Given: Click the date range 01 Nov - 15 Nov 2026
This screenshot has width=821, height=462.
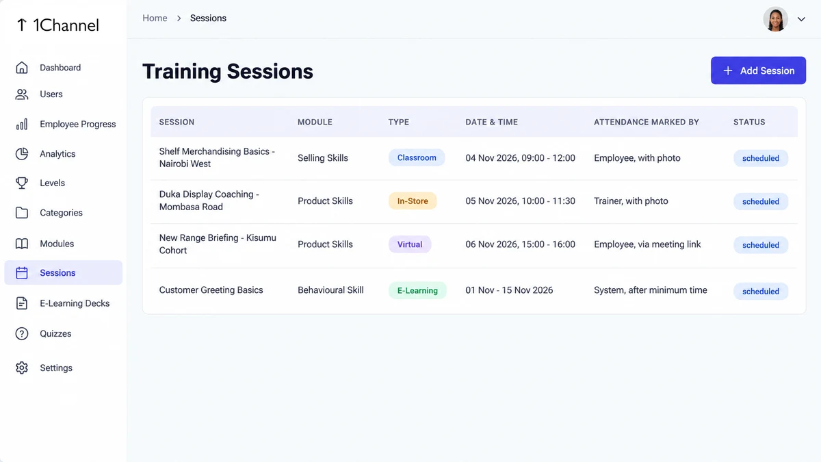Looking at the screenshot, I should tap(509, 290).
